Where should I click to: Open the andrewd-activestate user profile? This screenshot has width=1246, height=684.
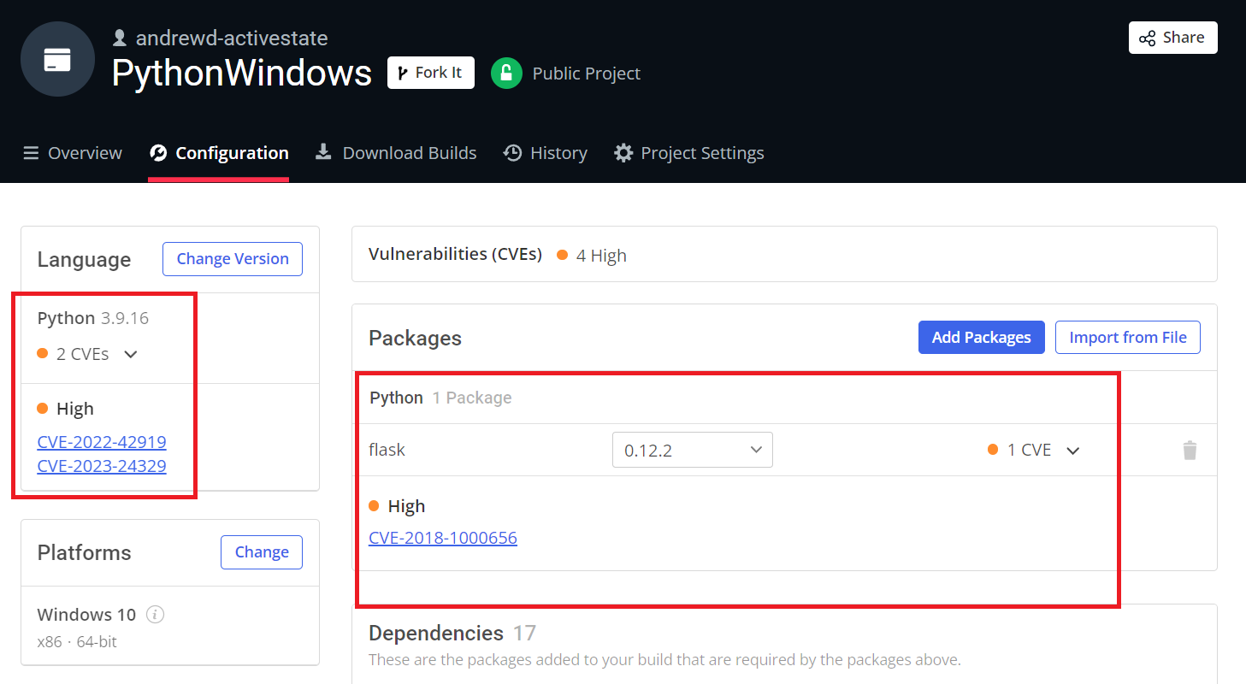pyautogui.click(x=232, y=38)
